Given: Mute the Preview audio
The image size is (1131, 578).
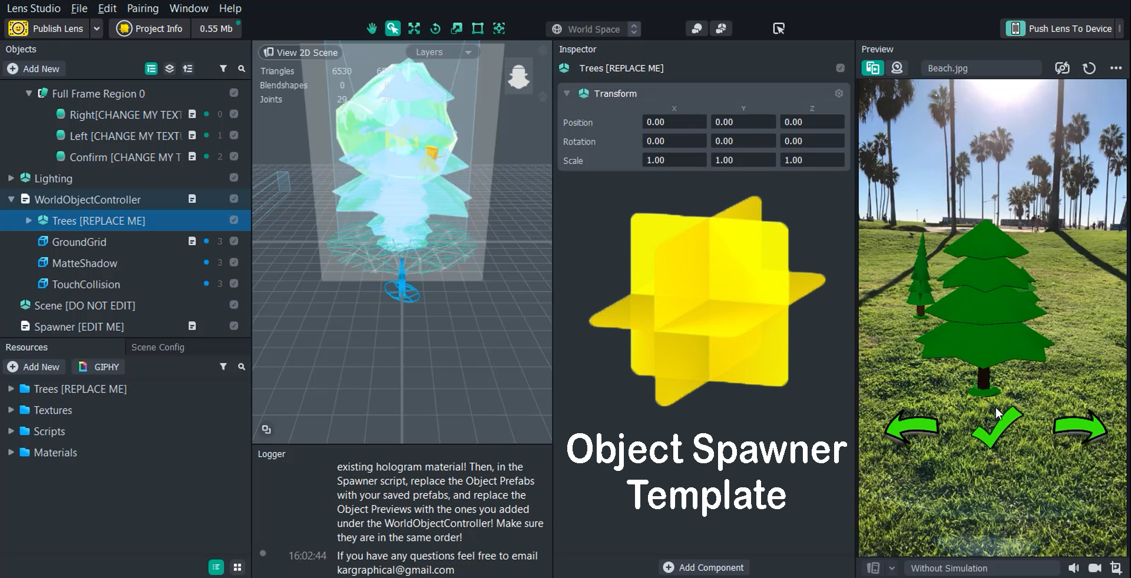Looking at the screenshot, I should [1074, 568].
